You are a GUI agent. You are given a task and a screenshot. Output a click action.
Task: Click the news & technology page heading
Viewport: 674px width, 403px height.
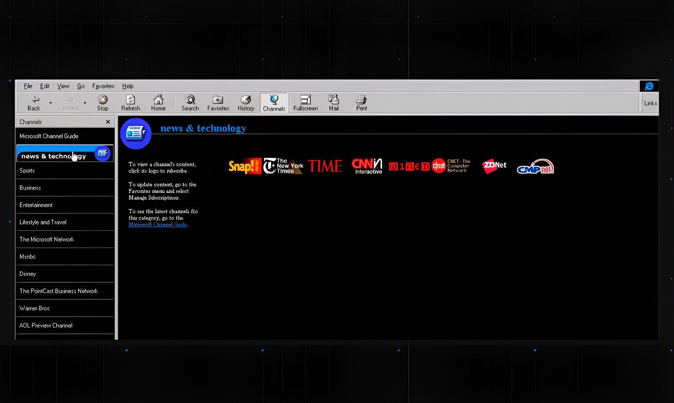(203, 128)
